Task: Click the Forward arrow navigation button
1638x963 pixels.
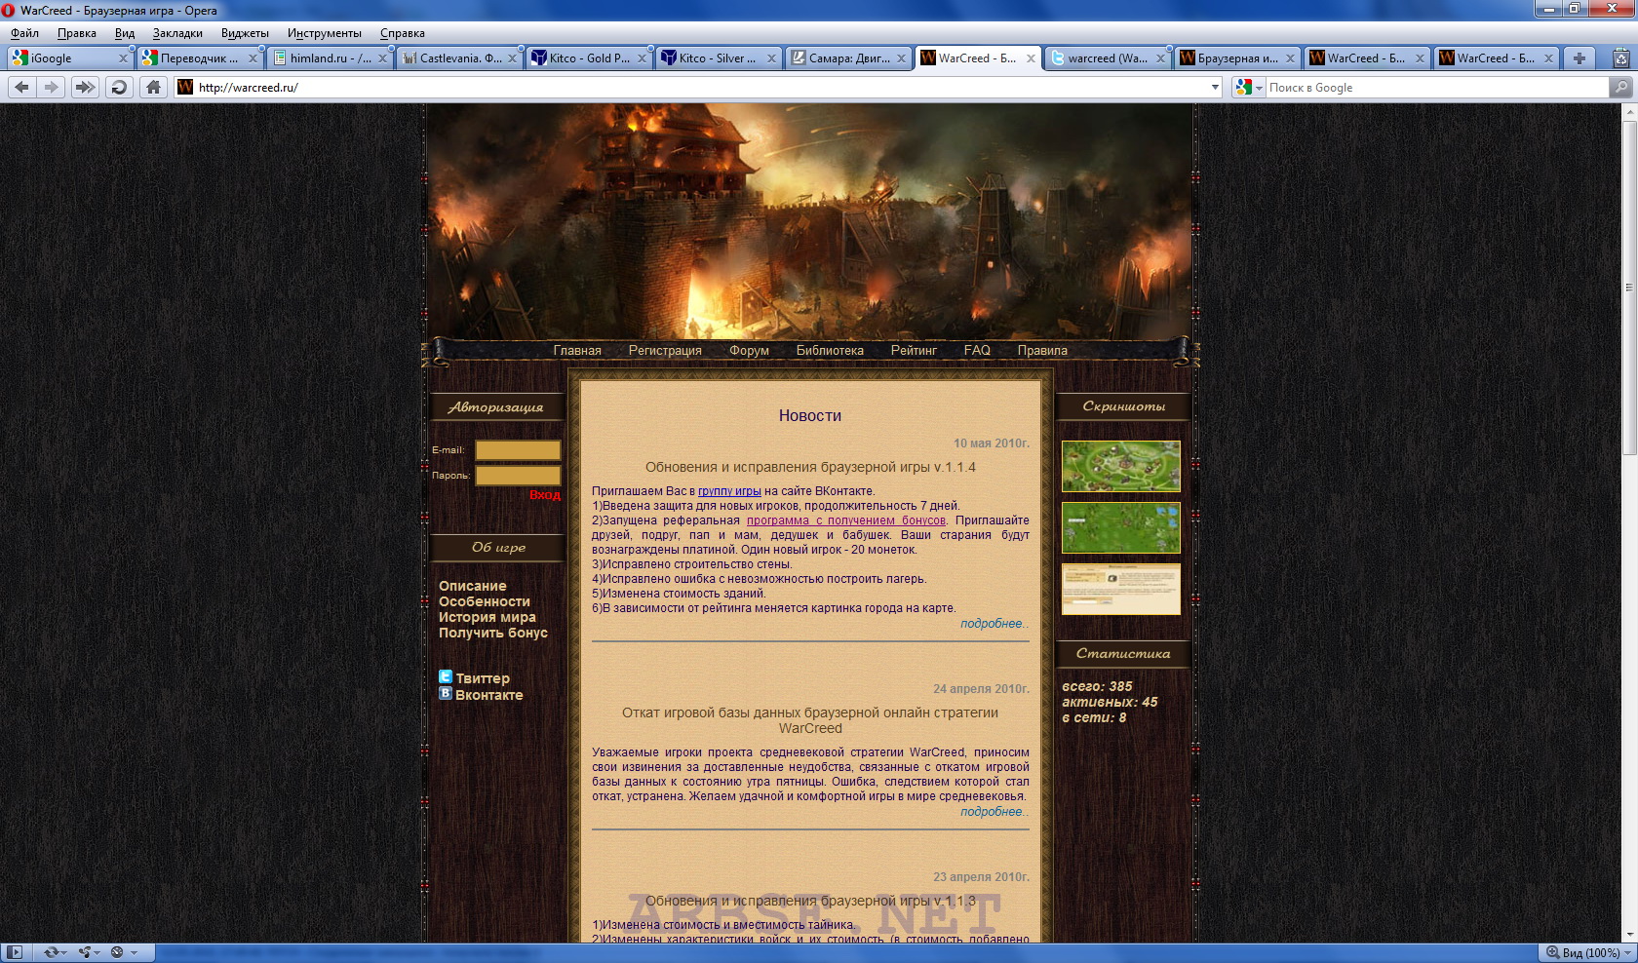Action: tap(52, 87)
